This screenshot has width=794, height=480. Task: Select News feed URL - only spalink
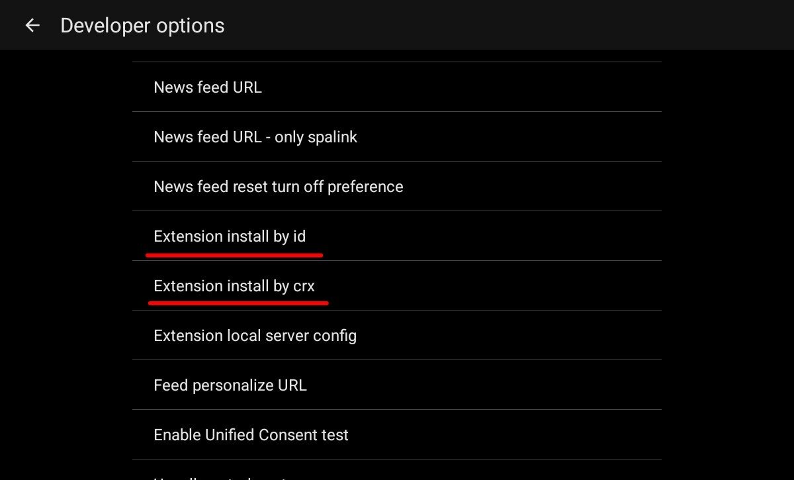point(255,137)
